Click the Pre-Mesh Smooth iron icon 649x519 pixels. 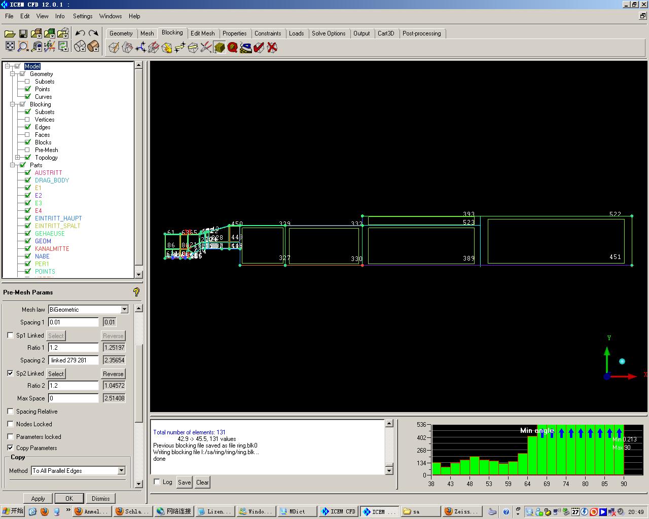(246, 48)
